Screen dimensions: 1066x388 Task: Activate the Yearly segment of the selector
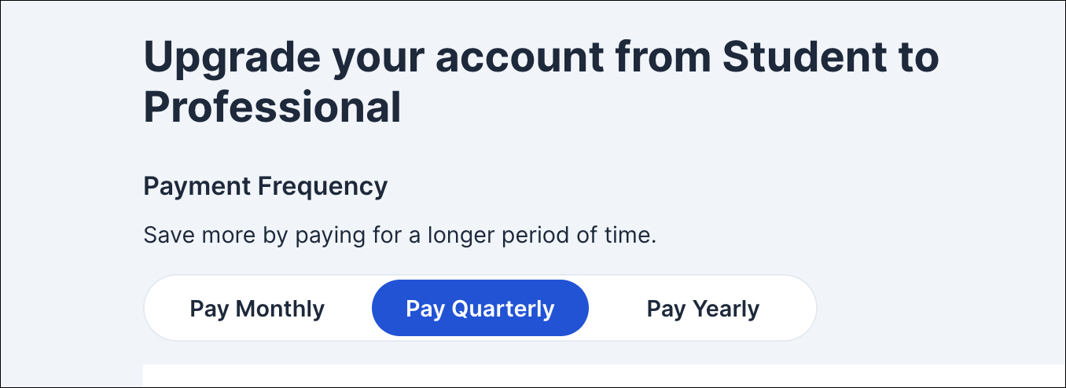point(703,309)
